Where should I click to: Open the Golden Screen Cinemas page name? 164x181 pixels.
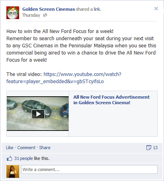49,9
